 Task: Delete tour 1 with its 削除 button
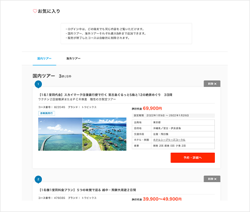[212, 84]
